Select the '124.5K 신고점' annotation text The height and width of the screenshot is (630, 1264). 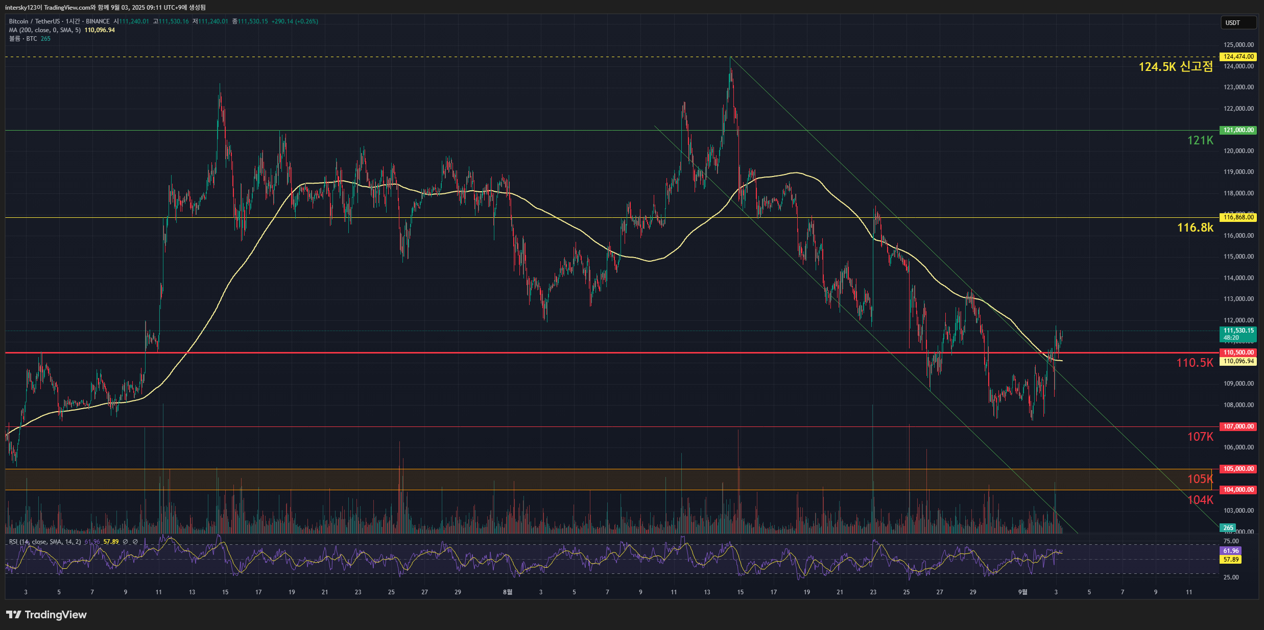click(x=1176, y=67)
